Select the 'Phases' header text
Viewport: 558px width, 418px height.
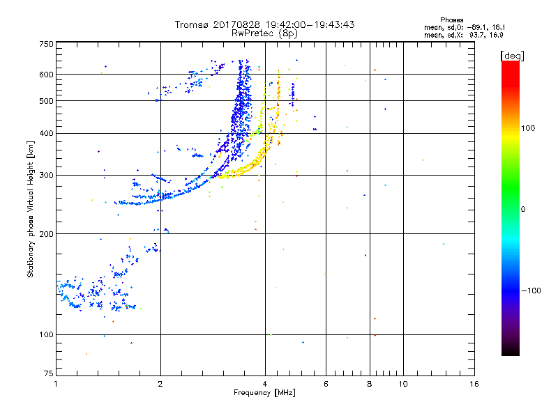click(x=451, y=20)
